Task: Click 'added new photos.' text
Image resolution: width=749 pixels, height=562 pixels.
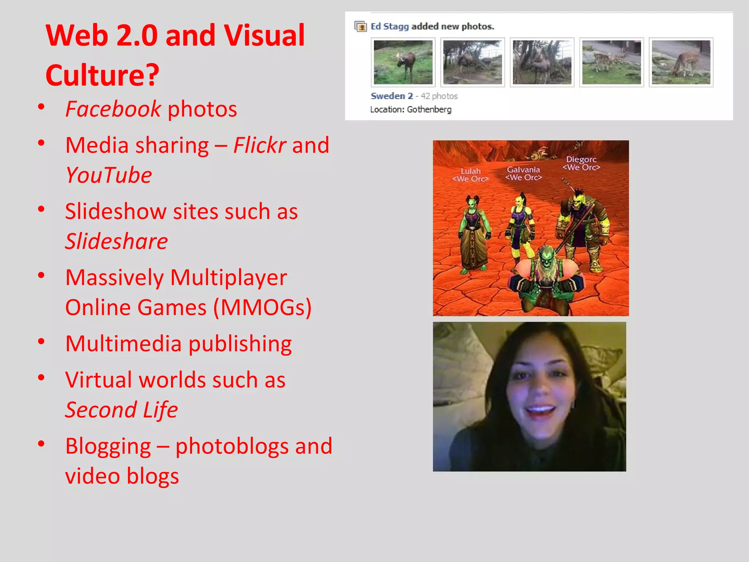Action: pyautogui.click(x=453, y=26)
